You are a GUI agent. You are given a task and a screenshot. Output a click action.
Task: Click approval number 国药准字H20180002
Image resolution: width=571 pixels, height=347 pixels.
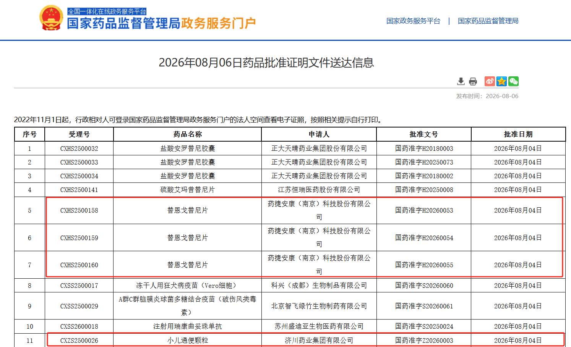click(424, 176)
